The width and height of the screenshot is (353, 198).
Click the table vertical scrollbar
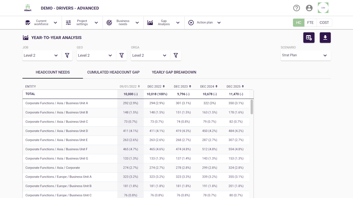[x=252, y=107]
